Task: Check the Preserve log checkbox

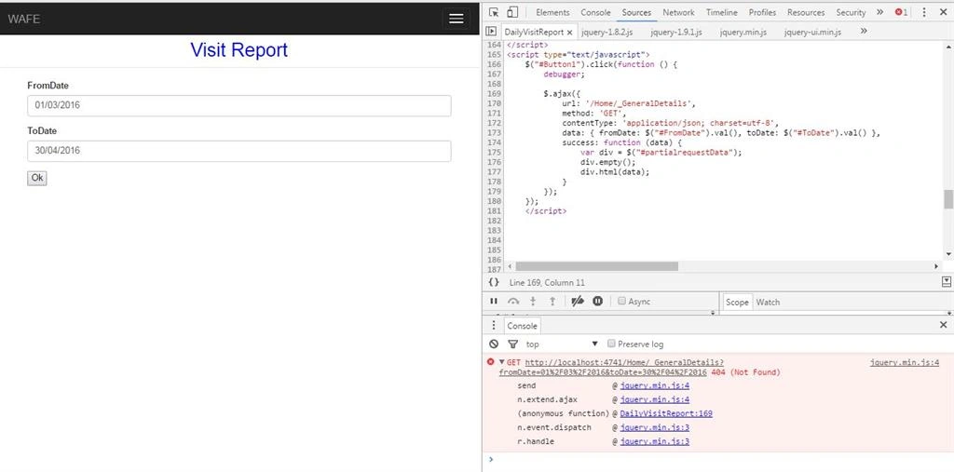Action: [612, 344]
